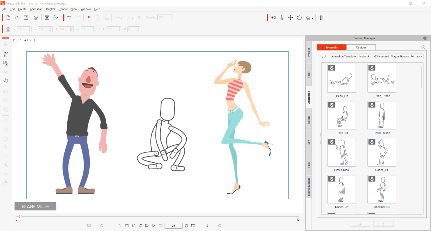The height and width of the screenshot is (231, 431).
Task: Expand the home view dropdown arrow
Action: click(312, 19)
